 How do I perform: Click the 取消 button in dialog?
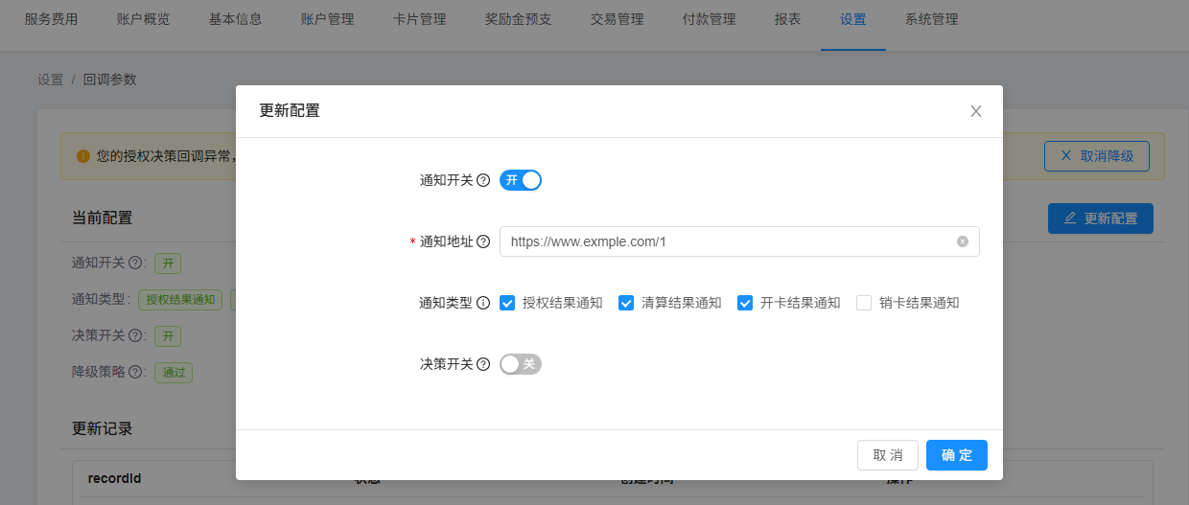[x=887, y=455]
